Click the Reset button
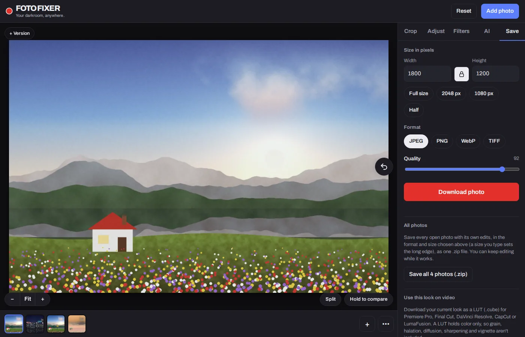This screenshot has width=525, height=337. click(x=464, y=11)
